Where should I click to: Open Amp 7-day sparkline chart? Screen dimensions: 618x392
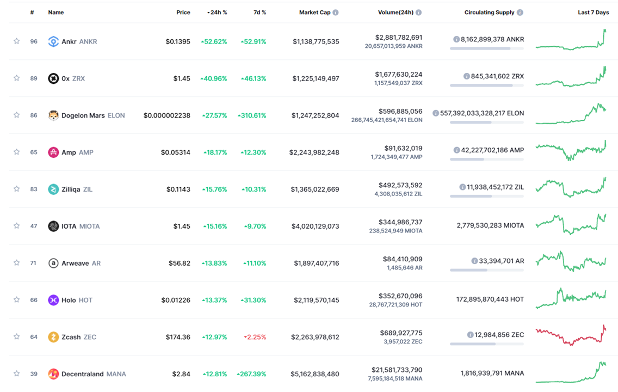571,150
